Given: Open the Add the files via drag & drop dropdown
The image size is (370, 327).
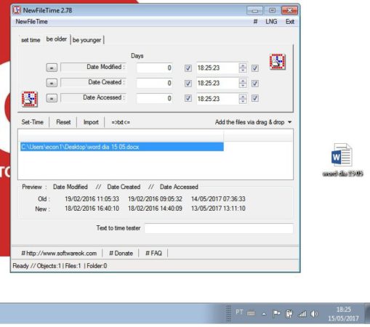Looking at the screenshot, I should (253, 122).
